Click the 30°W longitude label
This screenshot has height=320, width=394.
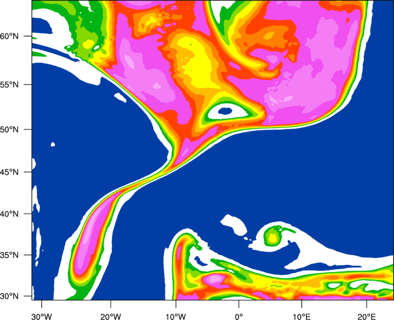[41, 316]
